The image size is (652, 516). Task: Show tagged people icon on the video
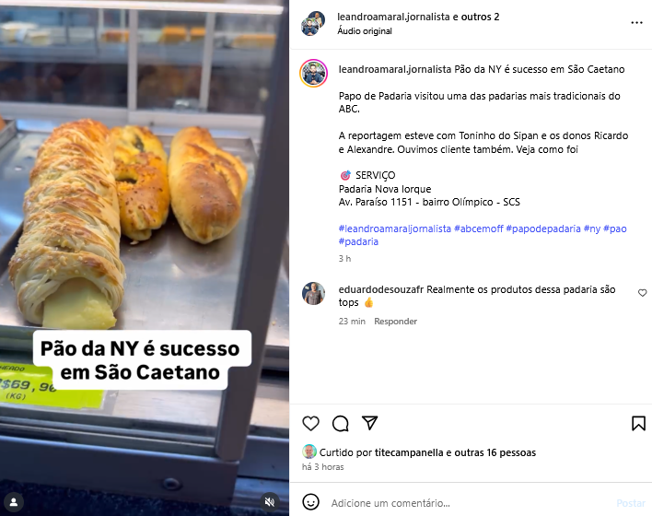click(14, 502)
